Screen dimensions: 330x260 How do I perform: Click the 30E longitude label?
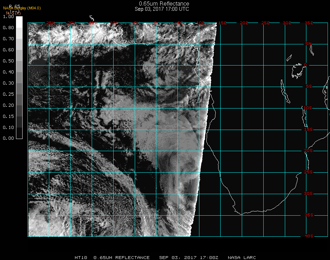click(x=287, y=23)
